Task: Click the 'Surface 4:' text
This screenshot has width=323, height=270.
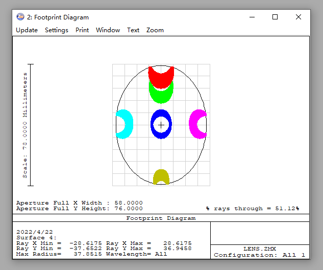Action: 36,238
